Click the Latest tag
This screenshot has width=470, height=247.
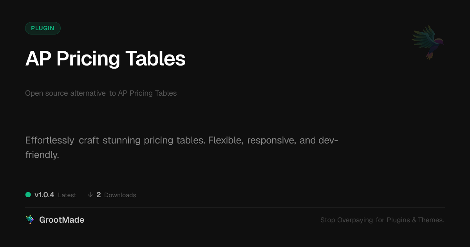tap(67, 195)
